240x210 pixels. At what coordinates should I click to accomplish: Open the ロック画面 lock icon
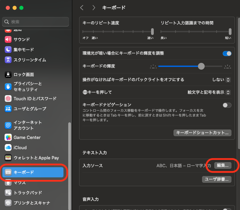pyautogui.click(x=8, y=75)
